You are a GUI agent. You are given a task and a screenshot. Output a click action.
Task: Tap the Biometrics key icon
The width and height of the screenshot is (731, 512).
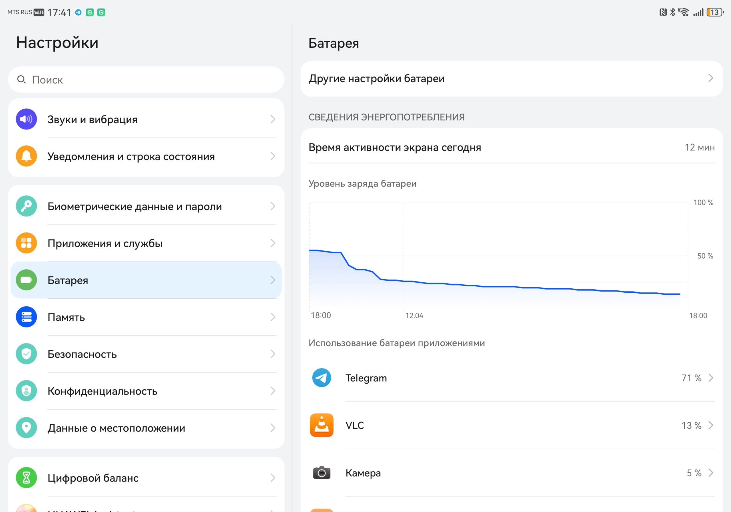click(x=27, y=206)
